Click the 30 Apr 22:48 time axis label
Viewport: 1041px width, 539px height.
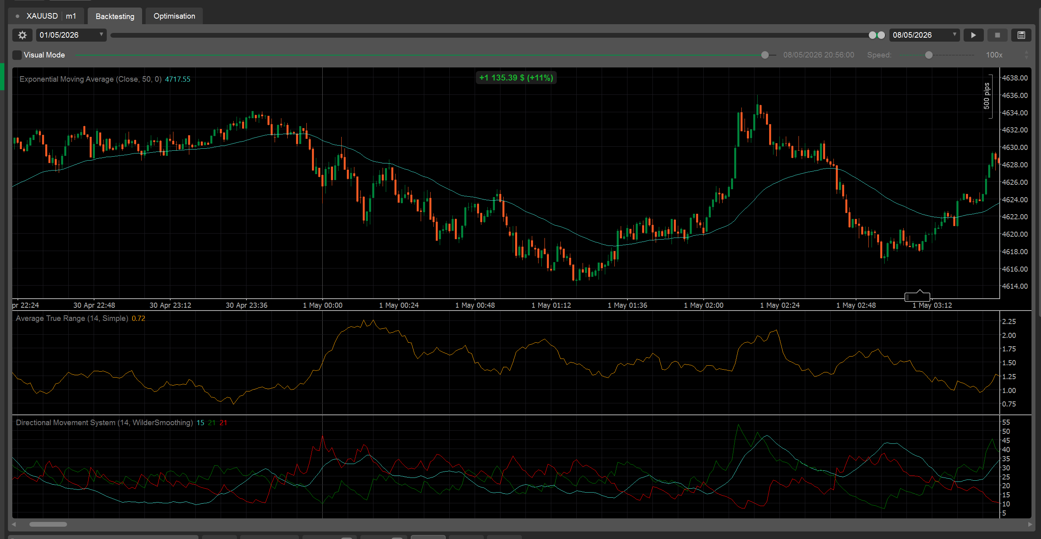click(94, 305)
